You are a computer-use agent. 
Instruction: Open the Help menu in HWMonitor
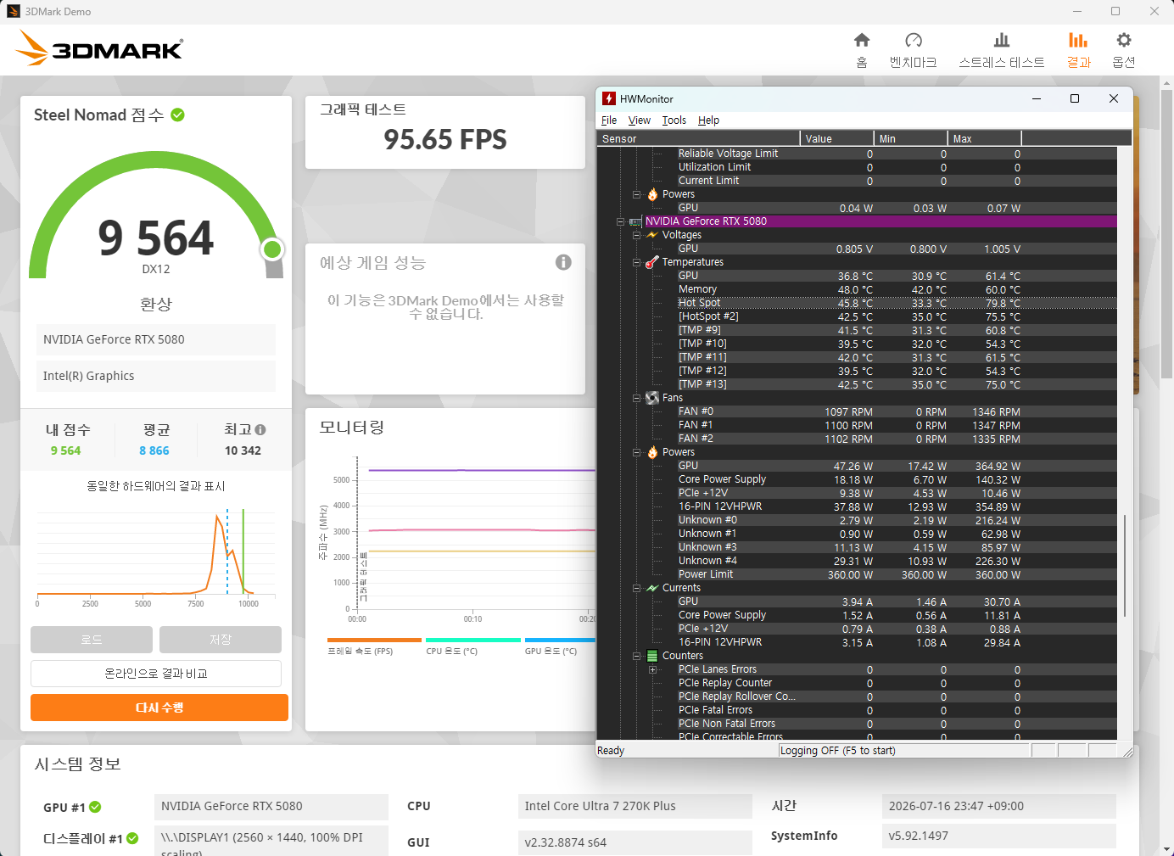[708, 120]
